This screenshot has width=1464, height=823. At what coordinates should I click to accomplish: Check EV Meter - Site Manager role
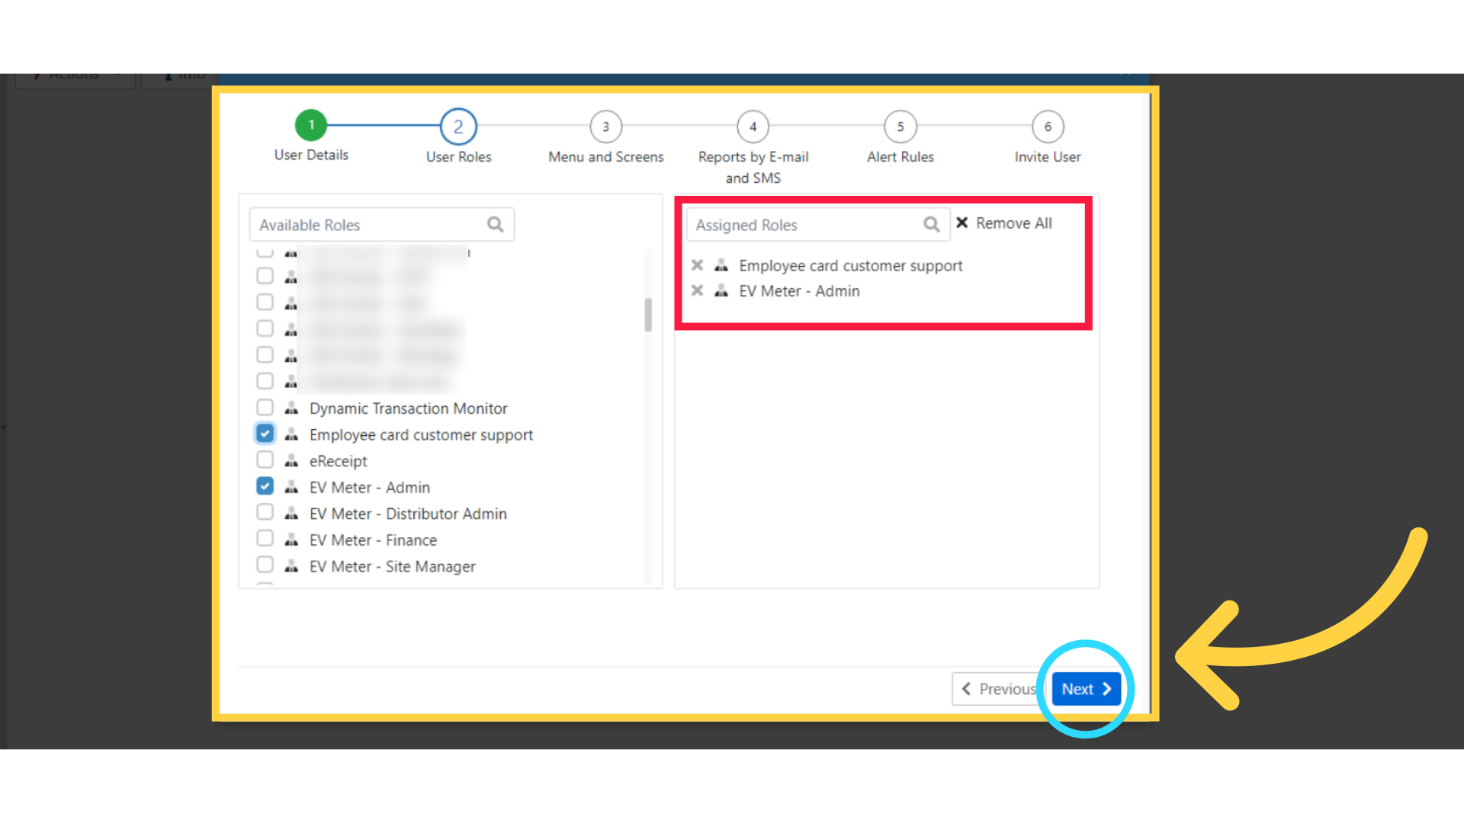pyautogui.click(x=265, y=565)
